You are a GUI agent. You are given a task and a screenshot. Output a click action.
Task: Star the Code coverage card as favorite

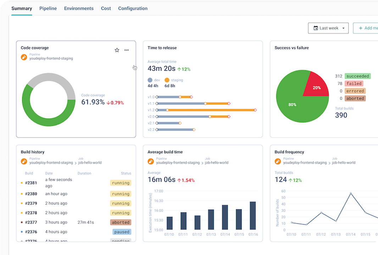(x=117, y=50)
